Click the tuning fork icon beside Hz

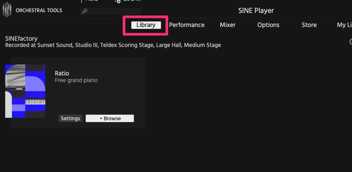click(x=81, y=1)
